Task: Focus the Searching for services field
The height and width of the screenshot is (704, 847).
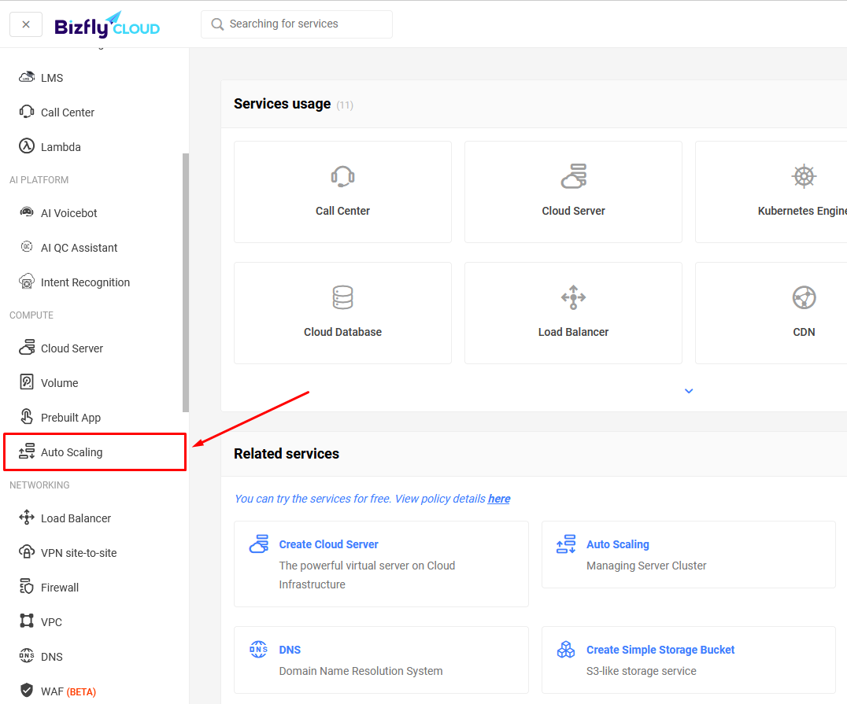Action: point(297,24)
